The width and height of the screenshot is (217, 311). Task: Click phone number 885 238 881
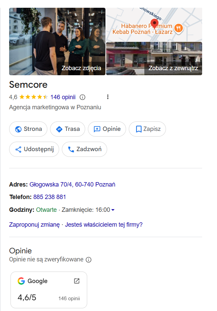click(x=49, y=197)
